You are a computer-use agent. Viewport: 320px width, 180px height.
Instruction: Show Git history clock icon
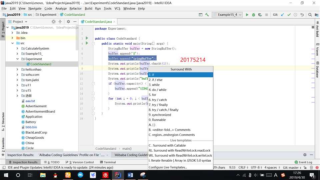(295, 15)
